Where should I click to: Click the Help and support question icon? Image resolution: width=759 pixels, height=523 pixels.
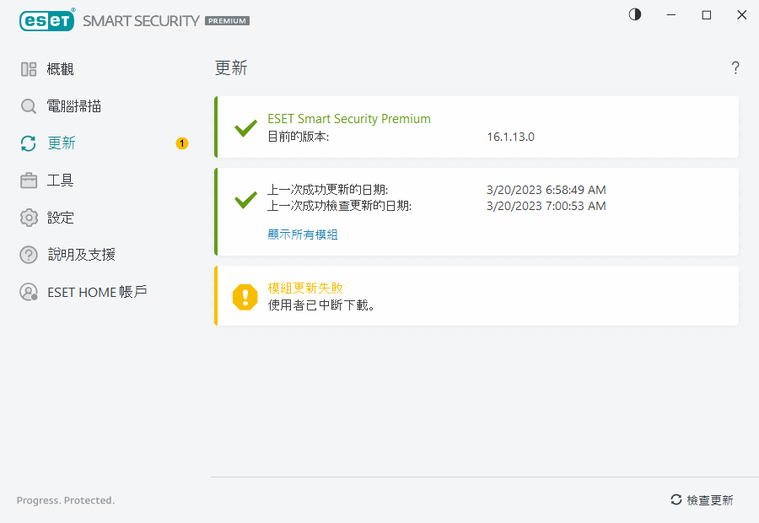(x=29, y=255)
